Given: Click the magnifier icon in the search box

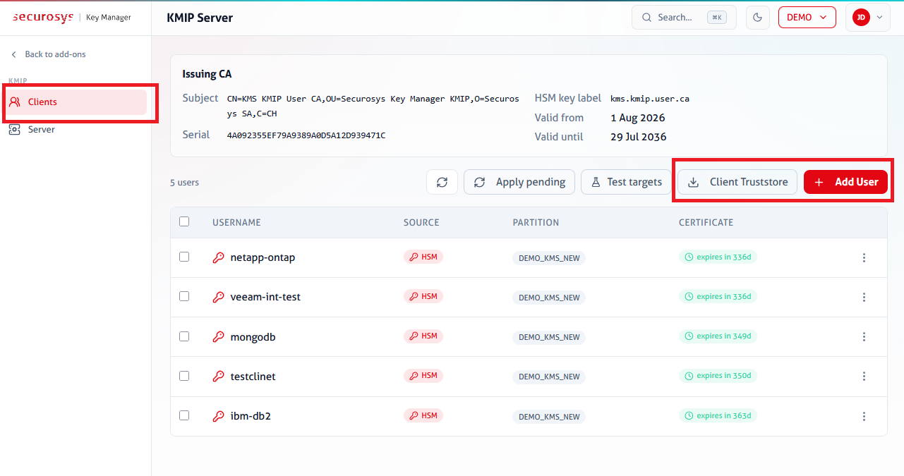Looking at the screenshot, I should pyautogui.click(x=646, y=17).
